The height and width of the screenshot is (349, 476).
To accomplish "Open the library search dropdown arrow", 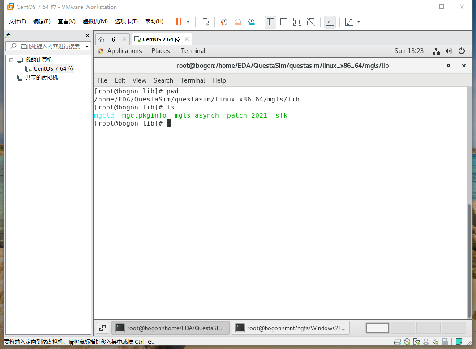I will 87,46.
